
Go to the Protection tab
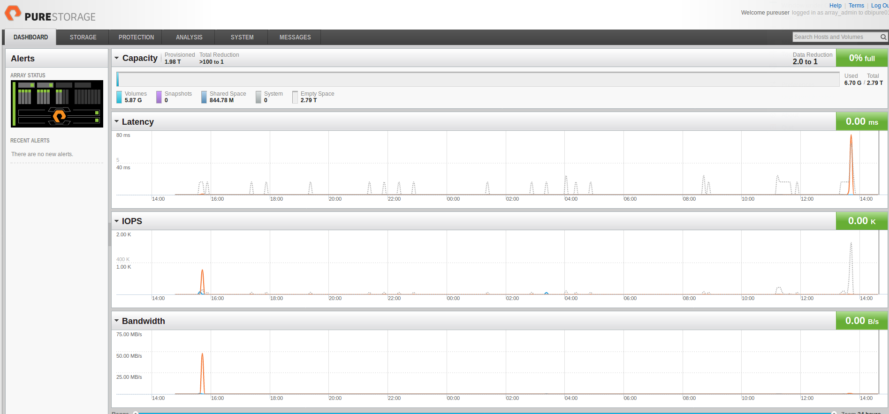(136, 37)
